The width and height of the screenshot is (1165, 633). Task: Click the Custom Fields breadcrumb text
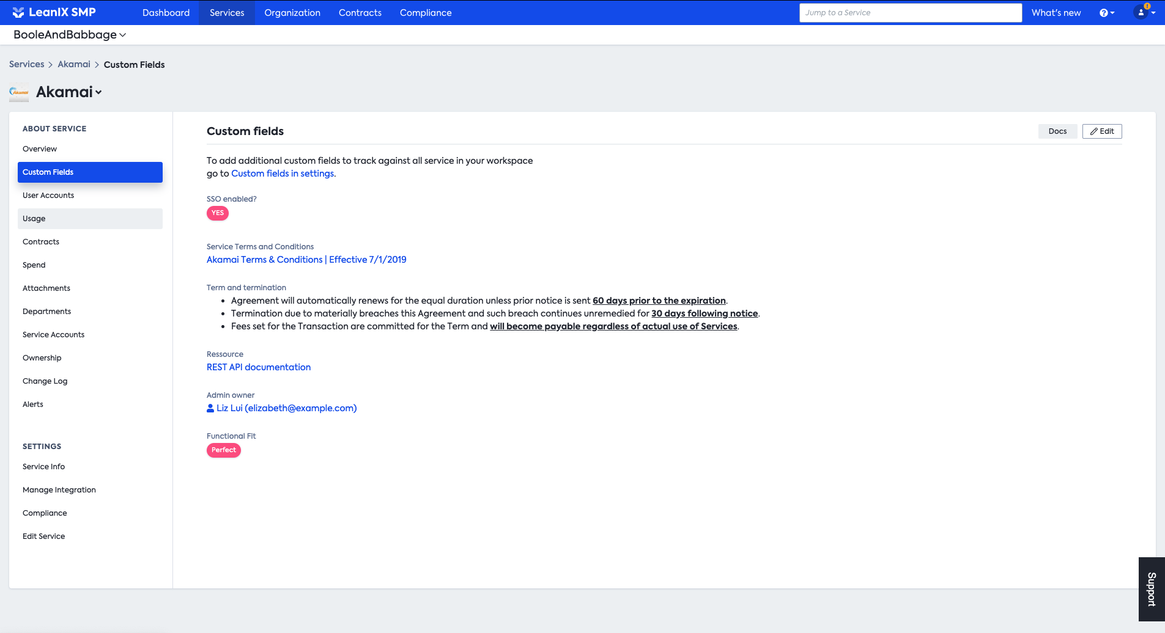134,65
